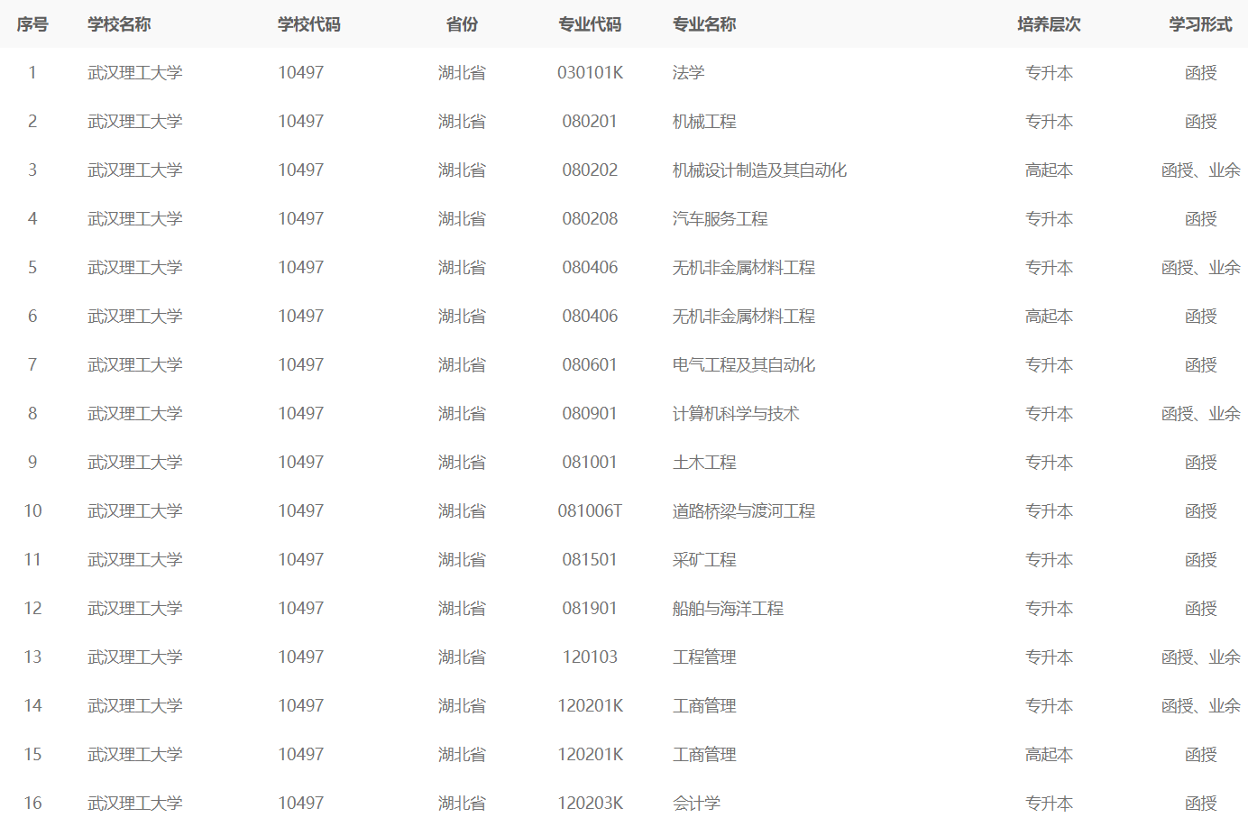Select 无机非金属材料工程 in row 6
The height and width of the screenshot is (827, 1248).
pyautogui.click(x=744, y=317)
